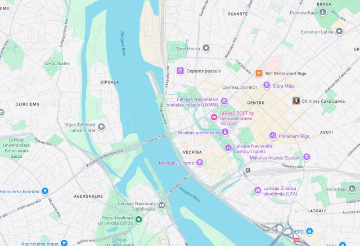The width and height of the screenshot is (360, 246).
Task: Open the Rīgas Tehniskā universitāte graduation cap pin
Action: tap(101, 127)
